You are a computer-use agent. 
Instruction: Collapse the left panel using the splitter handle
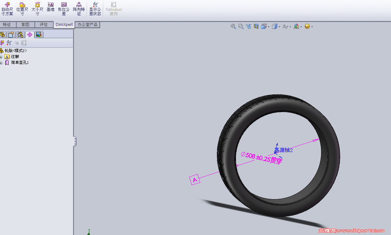pyautogui.click(x=75, y=142)
